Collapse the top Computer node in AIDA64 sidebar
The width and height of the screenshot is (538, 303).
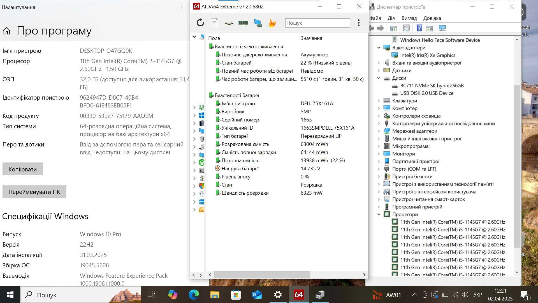(194, 36)
